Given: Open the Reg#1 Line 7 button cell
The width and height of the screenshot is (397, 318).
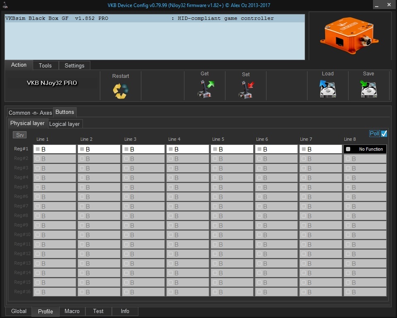Looking at the screenshot, I should tap(323, 149).
